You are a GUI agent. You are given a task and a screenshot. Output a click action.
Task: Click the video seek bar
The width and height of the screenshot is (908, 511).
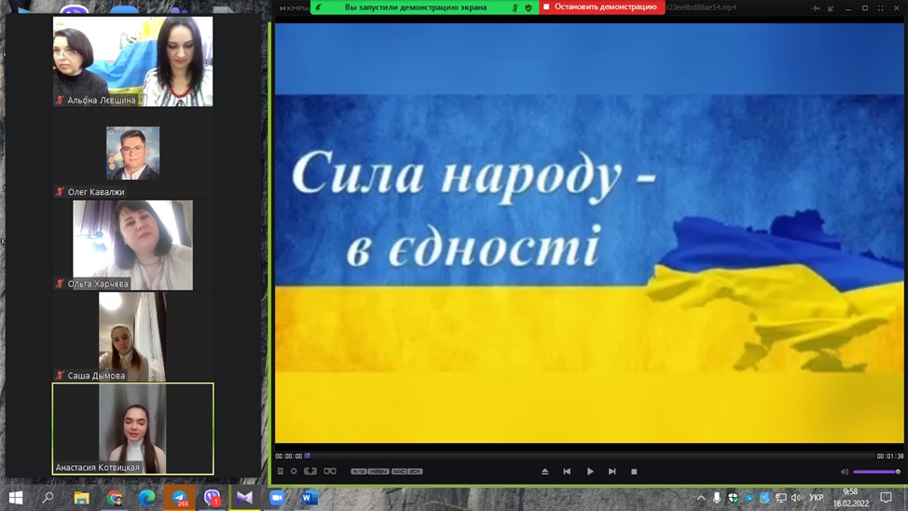[587, 456]
